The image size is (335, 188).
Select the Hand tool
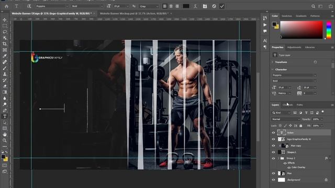tap(5, 135)
